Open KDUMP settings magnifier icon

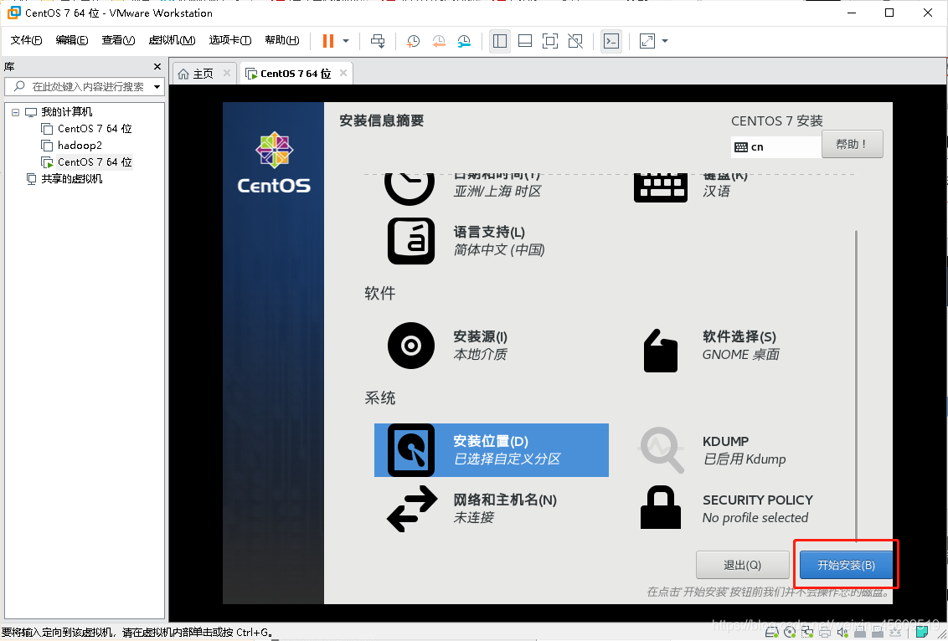(662, 450)
